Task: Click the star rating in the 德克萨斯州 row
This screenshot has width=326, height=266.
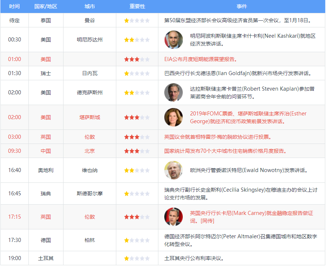Action: (137, 92)
